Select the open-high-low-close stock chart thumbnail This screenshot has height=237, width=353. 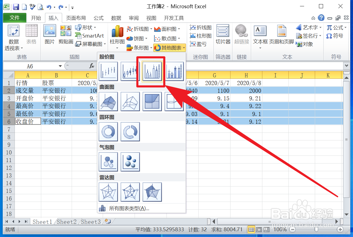(x=130, y=72)
